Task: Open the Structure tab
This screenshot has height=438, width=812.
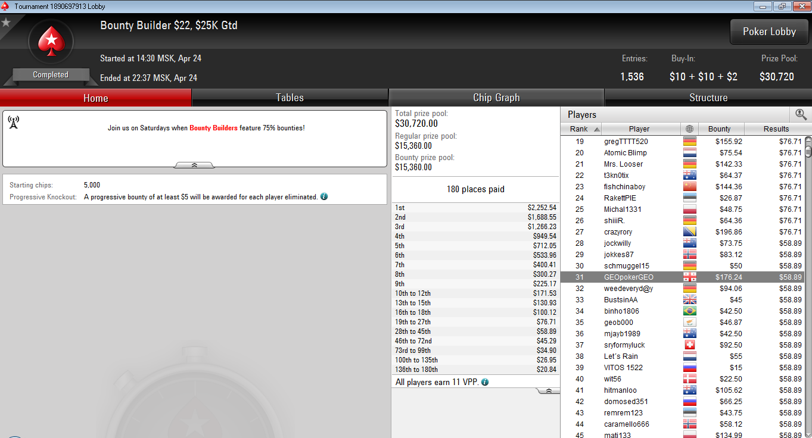Action: pos(708,98)
